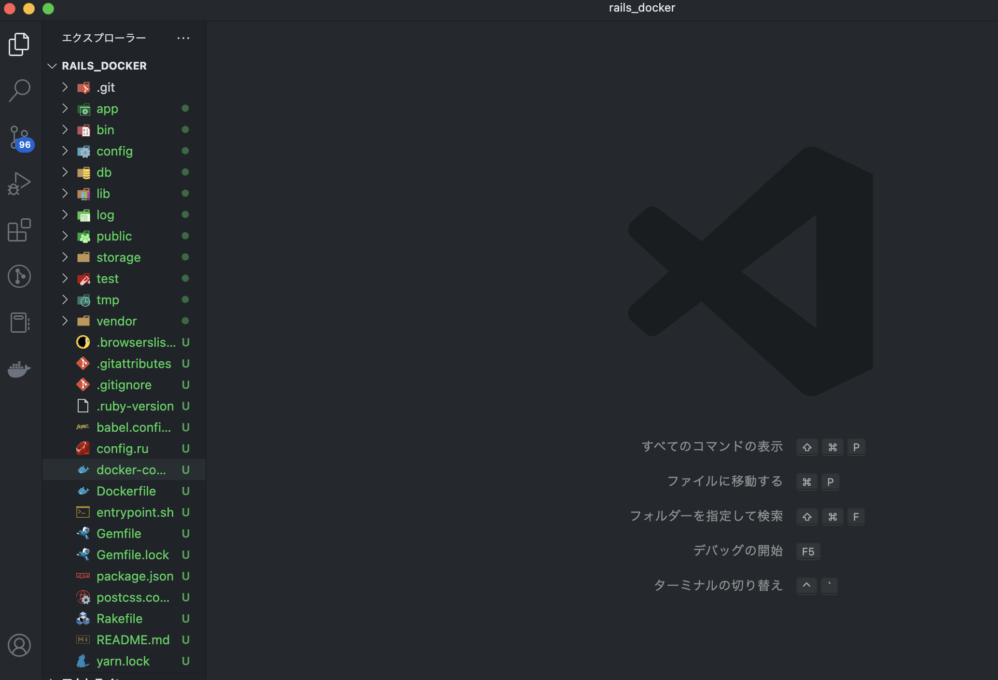Select yarn.lock at the bottom of the tree
The height and width of the screenshot is (680, 998).
[x=123, y=661]
